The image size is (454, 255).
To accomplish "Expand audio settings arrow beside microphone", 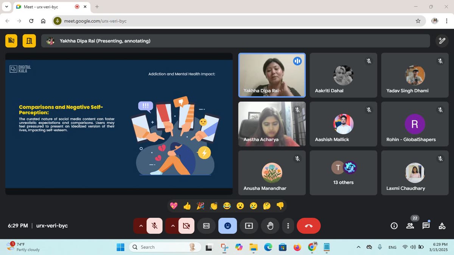I will (x=141, y=226).
